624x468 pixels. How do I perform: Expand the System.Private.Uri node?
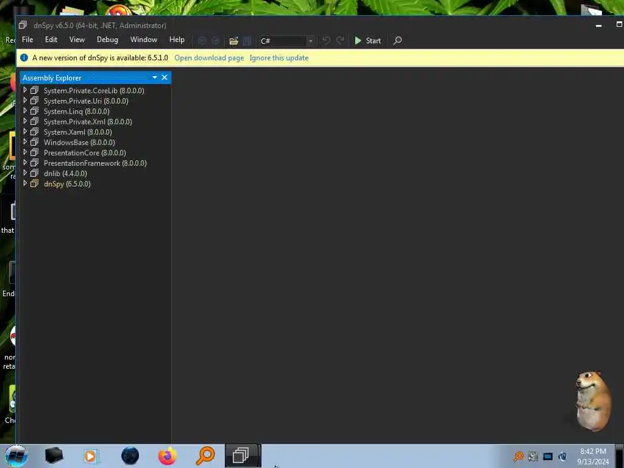point(25,101)
